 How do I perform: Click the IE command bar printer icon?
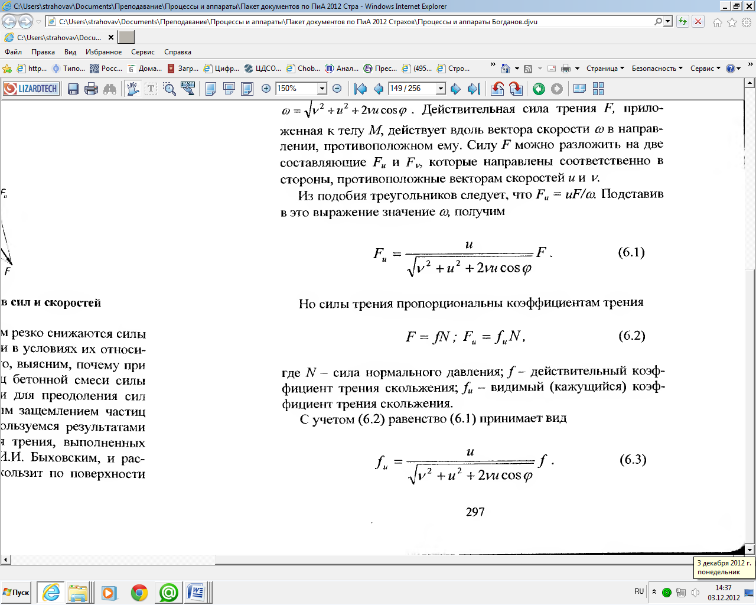click(566, 69)
